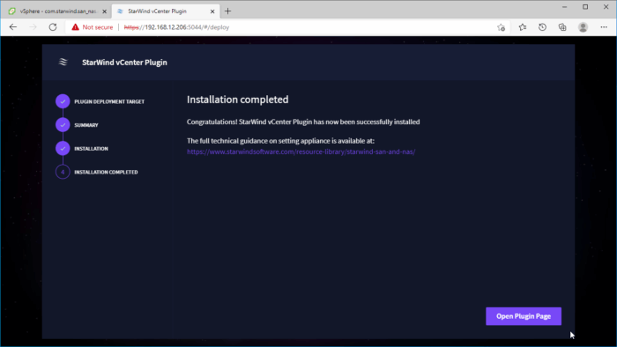
Task: Click the Not secure warning icon
Action: (x=75, y=27)
